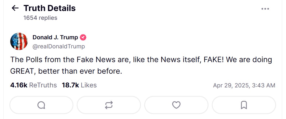View the 18.7k Likes list
This screenshot has width=286, height=119.
click(x=79, y=85)
